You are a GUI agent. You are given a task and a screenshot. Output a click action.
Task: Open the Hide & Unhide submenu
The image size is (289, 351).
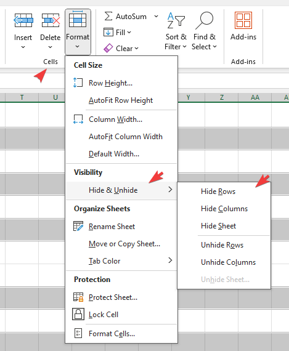pyautogui.click(x=121, y=190)
